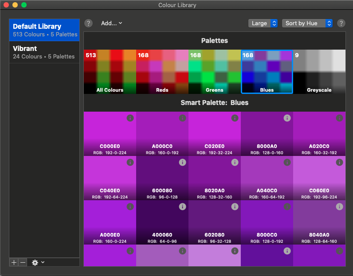Remove library with minus button
353x276 pixels.
23,263
